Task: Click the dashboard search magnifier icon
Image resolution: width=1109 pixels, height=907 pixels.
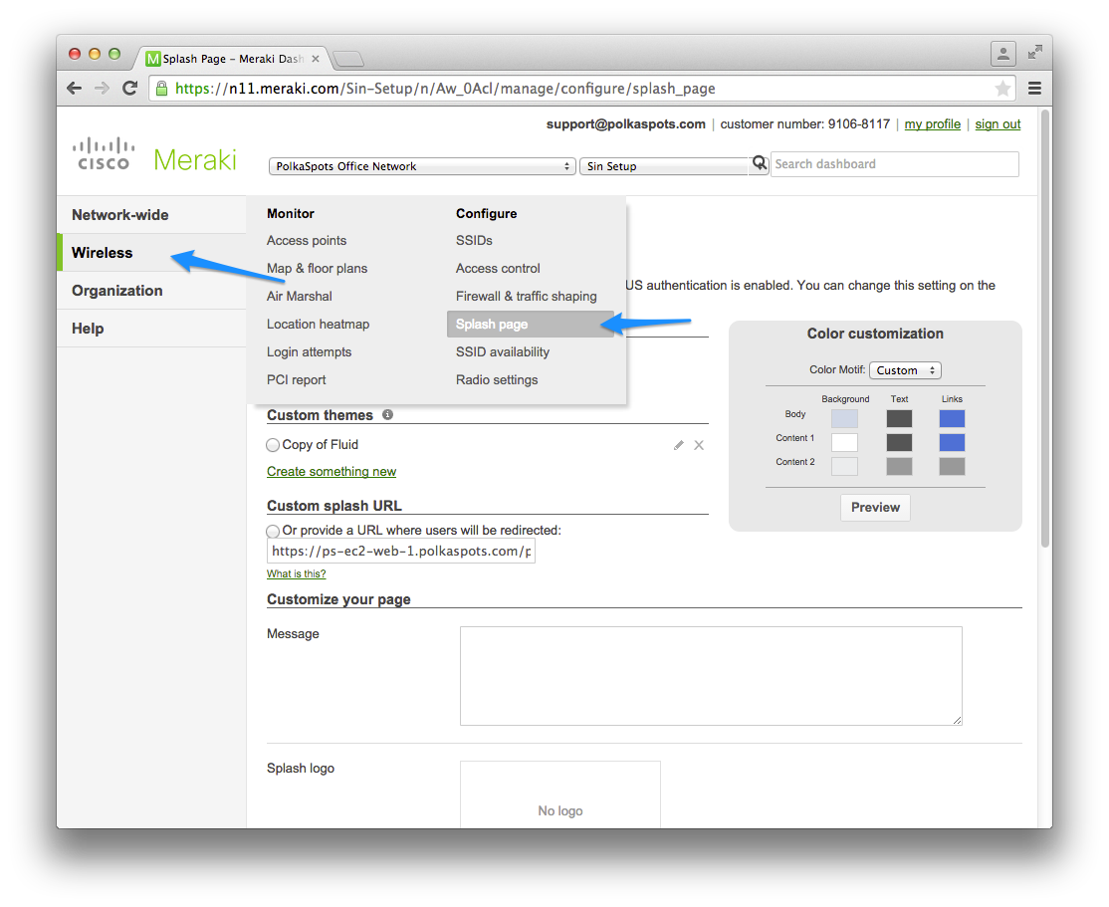Action: (759, 163)
